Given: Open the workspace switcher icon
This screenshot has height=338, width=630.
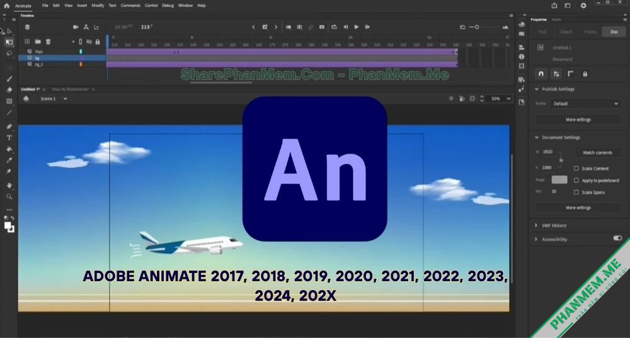Looking at the screenshot, I should [x=568, y=6].
